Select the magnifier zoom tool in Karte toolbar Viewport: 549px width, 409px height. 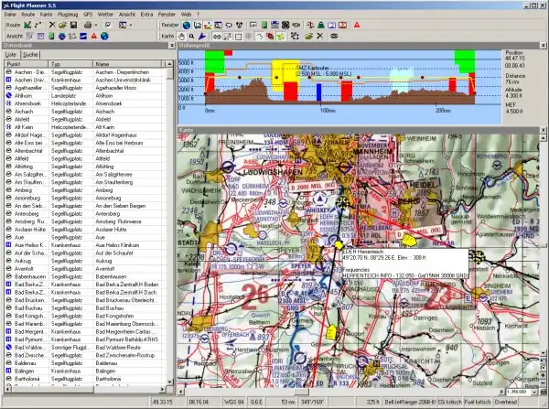click(x=191, y=36)
